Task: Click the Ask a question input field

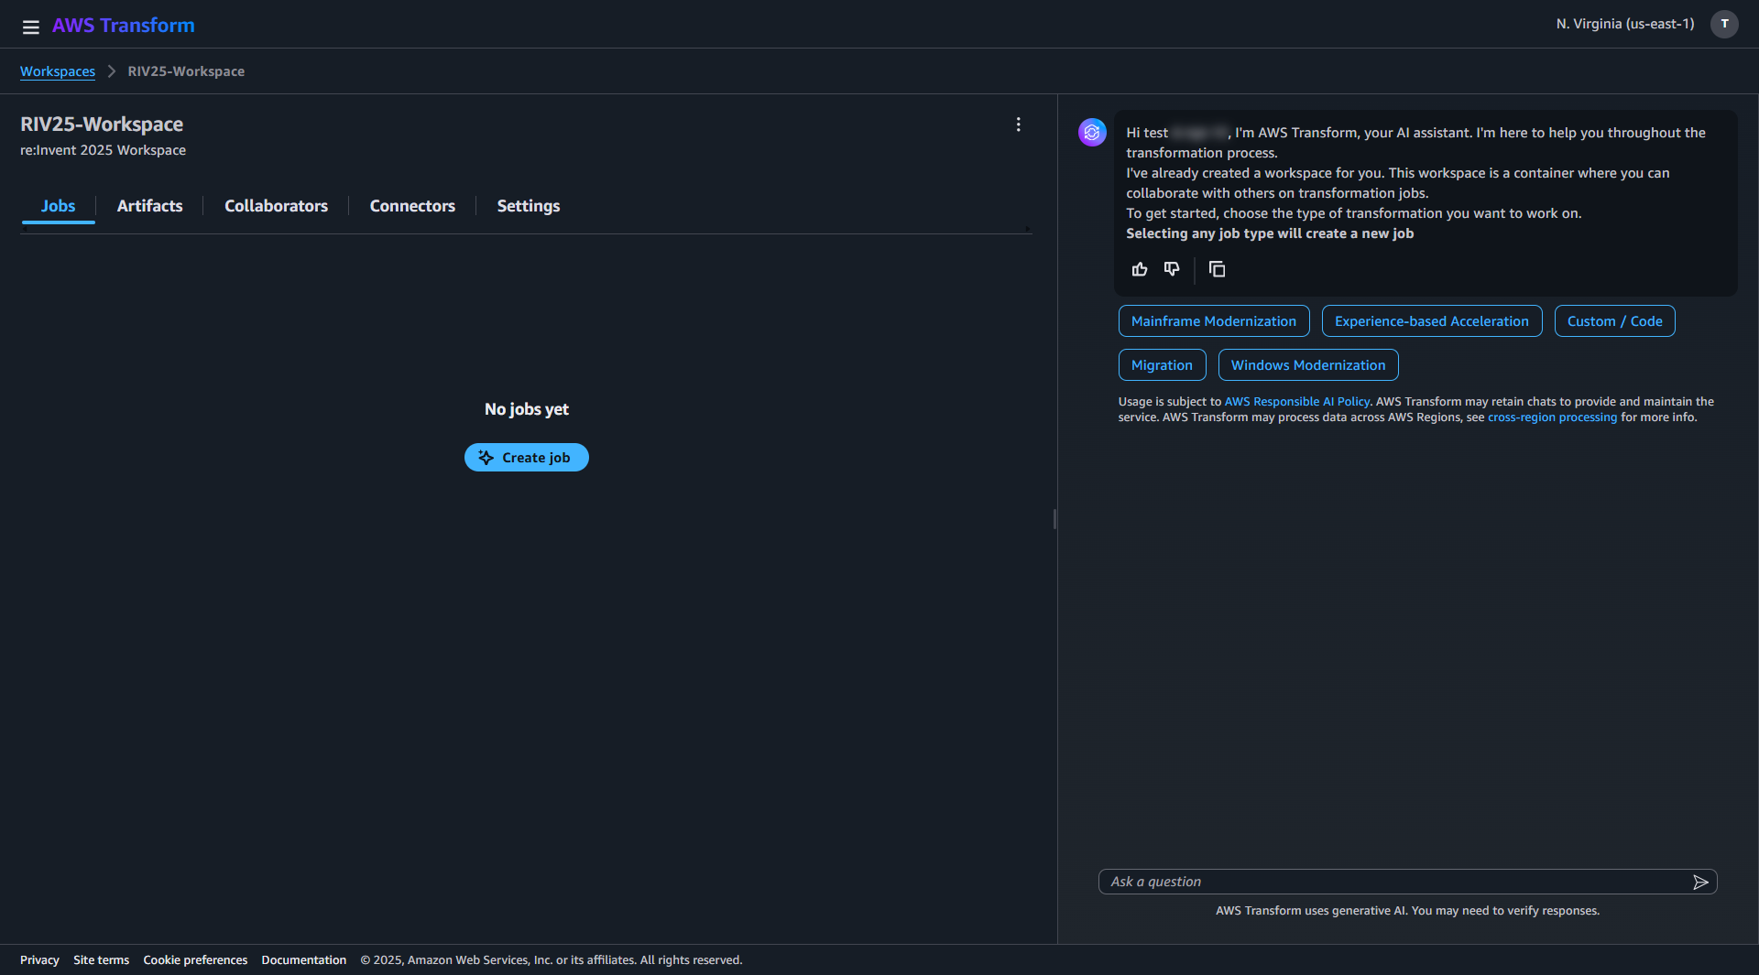Action: [x=1393, y=882]
